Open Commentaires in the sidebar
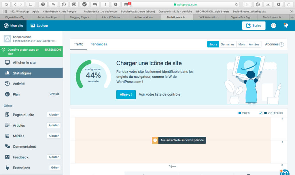The width and height of the screenshot is (295, 175). [31, 147]
